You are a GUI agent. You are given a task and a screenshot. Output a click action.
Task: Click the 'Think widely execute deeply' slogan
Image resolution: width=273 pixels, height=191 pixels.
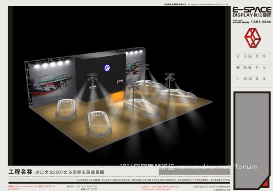tap(241, 21)
